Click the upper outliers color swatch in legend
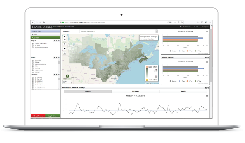The width and height of the screenshot is (245, 143). [x=147, y=67]
